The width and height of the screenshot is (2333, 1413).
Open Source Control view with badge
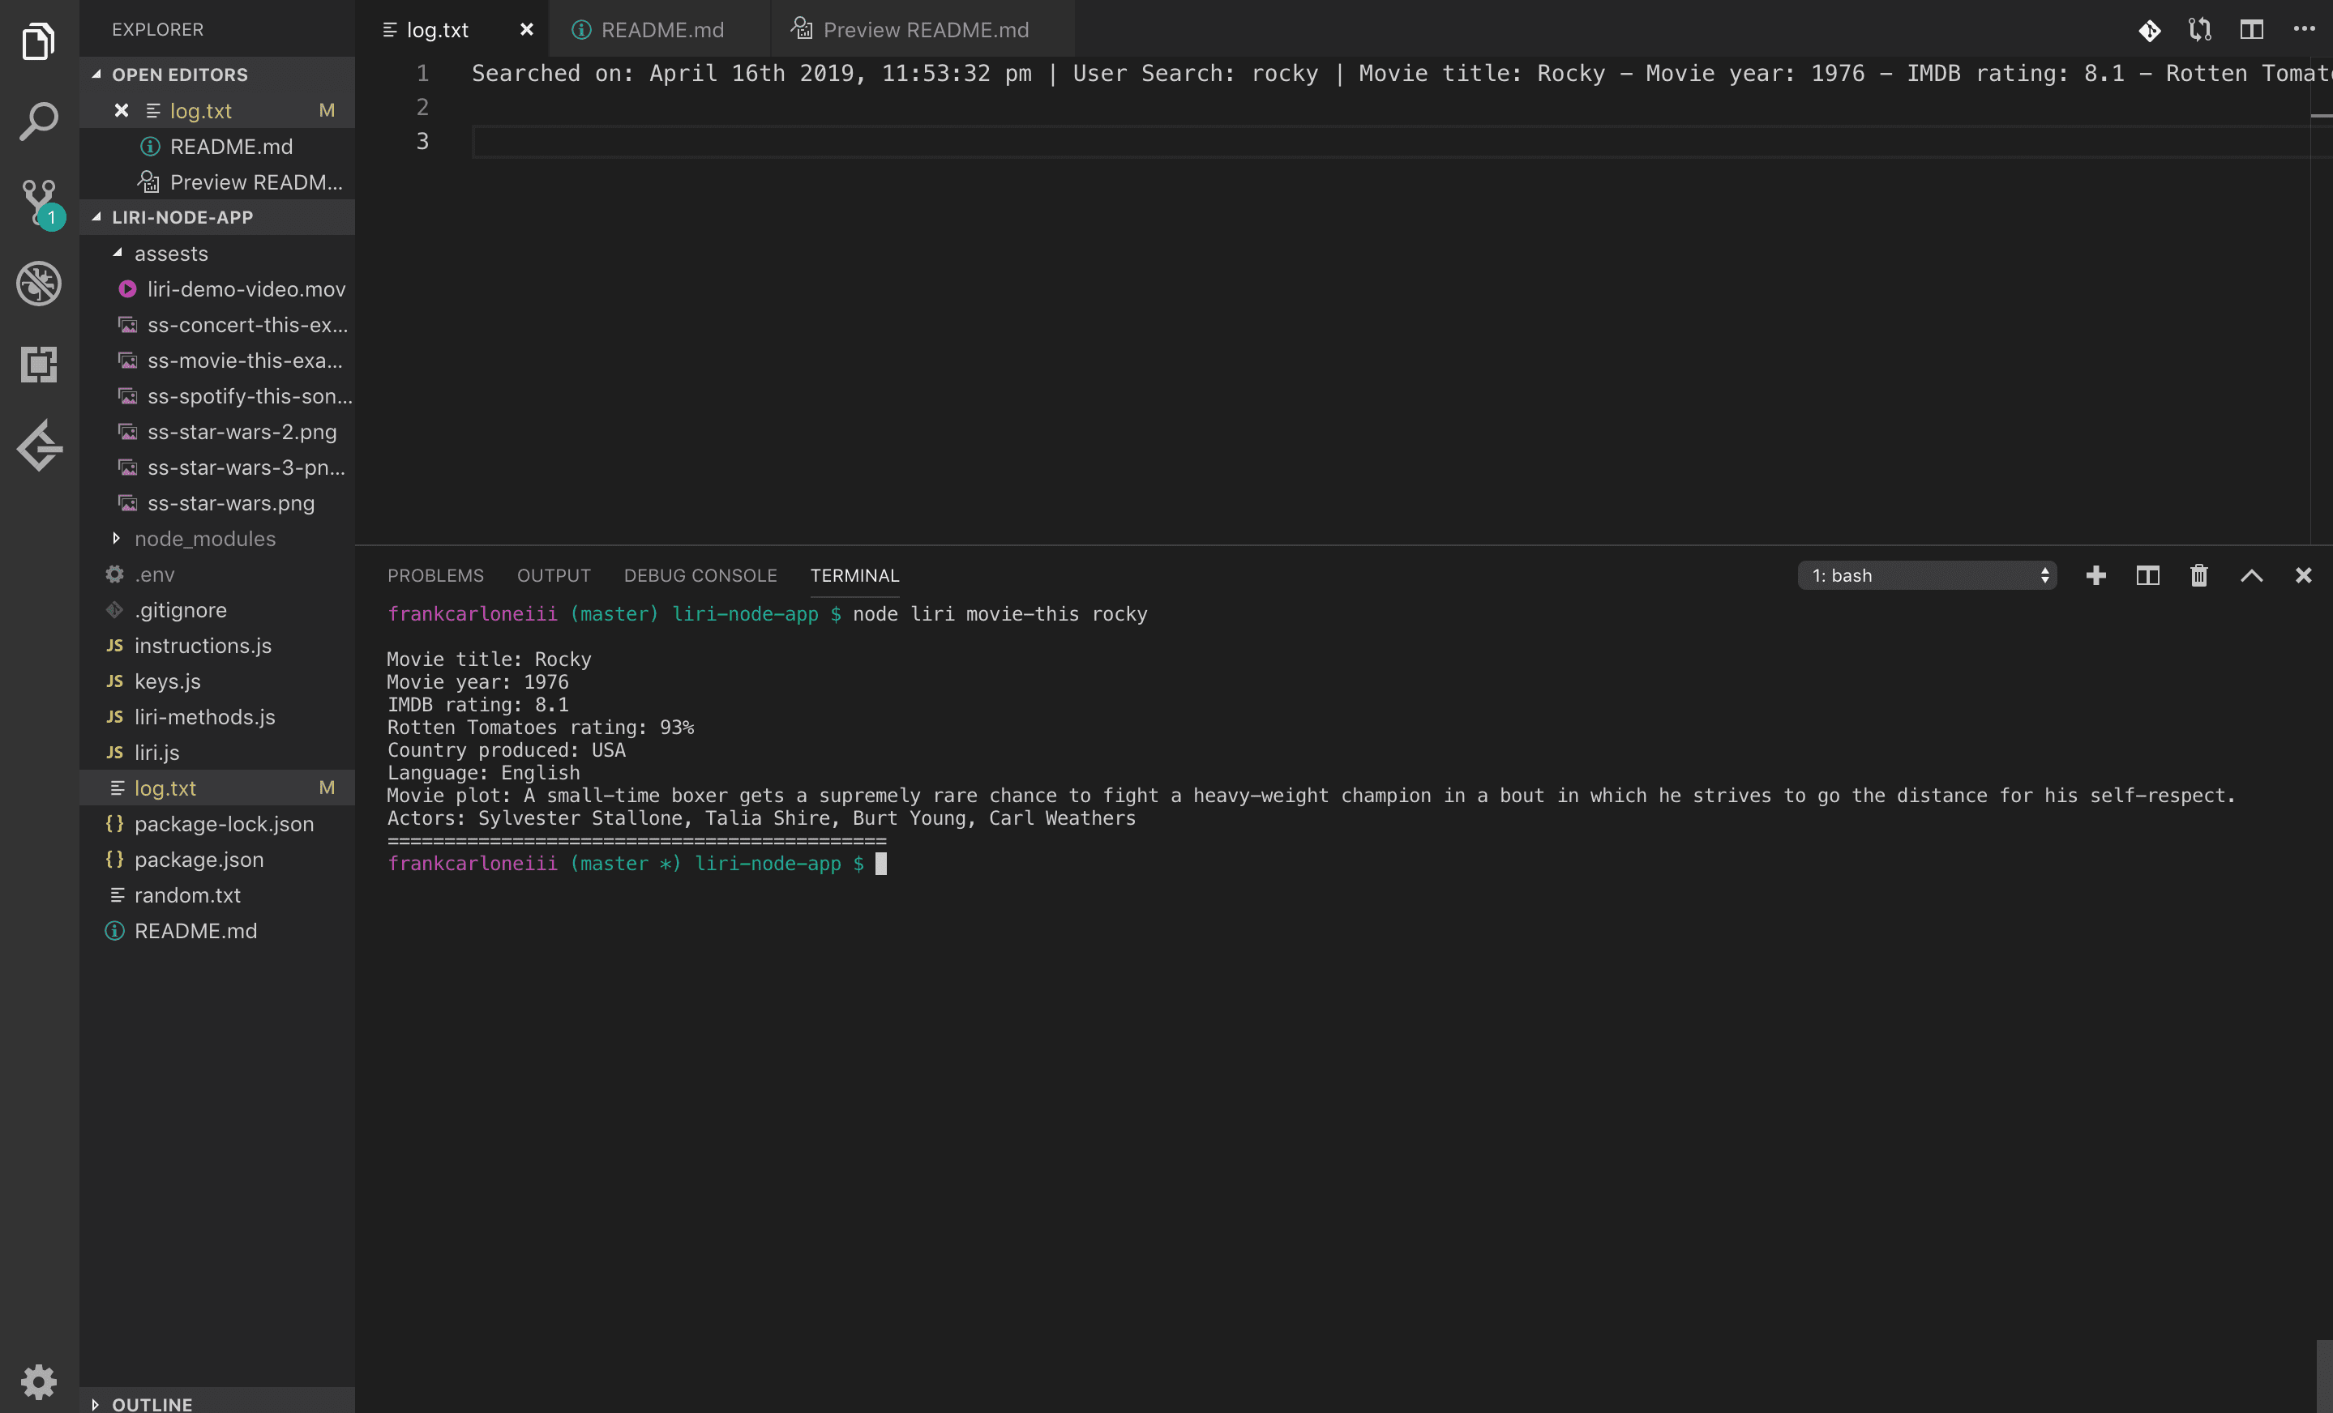pos(39,203)
